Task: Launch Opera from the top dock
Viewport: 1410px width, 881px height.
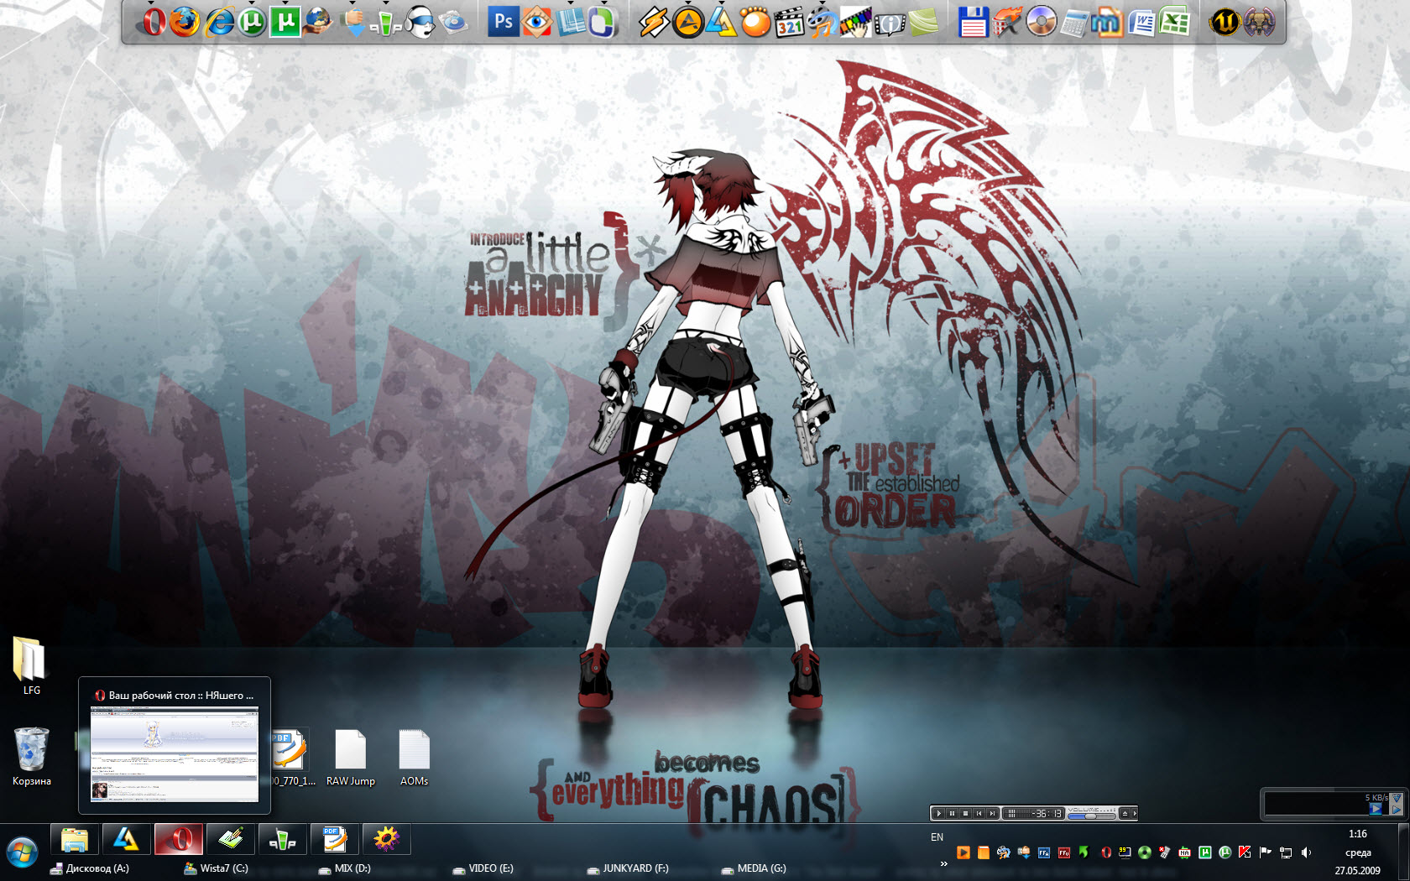Action: (154, 22)
